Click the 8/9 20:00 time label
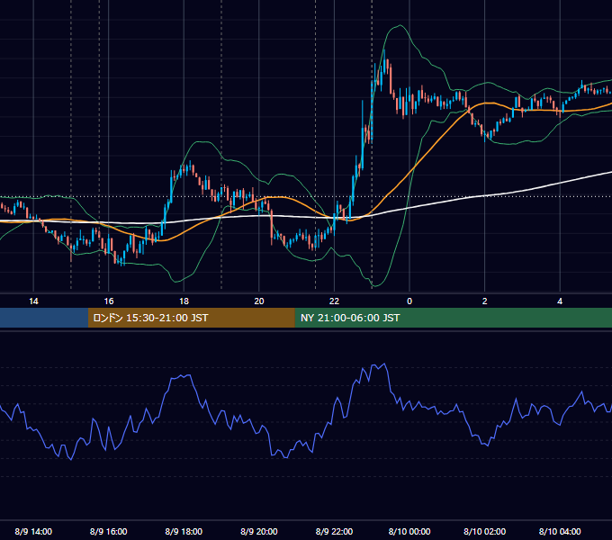The height and width of the screenshot is (540, 612). click(259, 531)
